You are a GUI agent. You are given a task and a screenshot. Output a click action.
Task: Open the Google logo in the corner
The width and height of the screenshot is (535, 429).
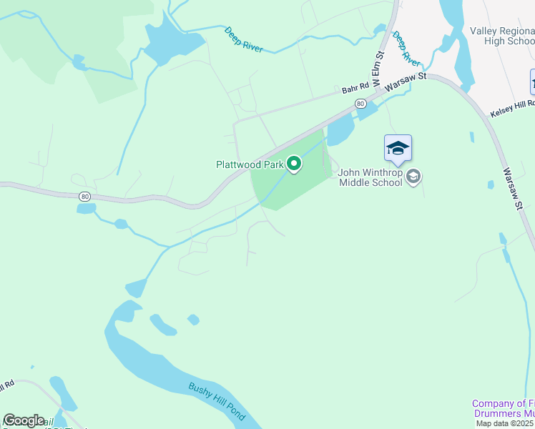coord(24,420)
